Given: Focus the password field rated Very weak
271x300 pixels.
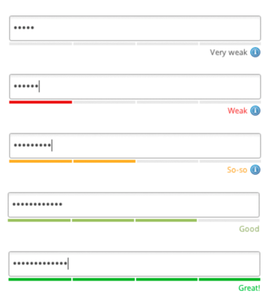Looking at the screenshot, I should point(135,28).
